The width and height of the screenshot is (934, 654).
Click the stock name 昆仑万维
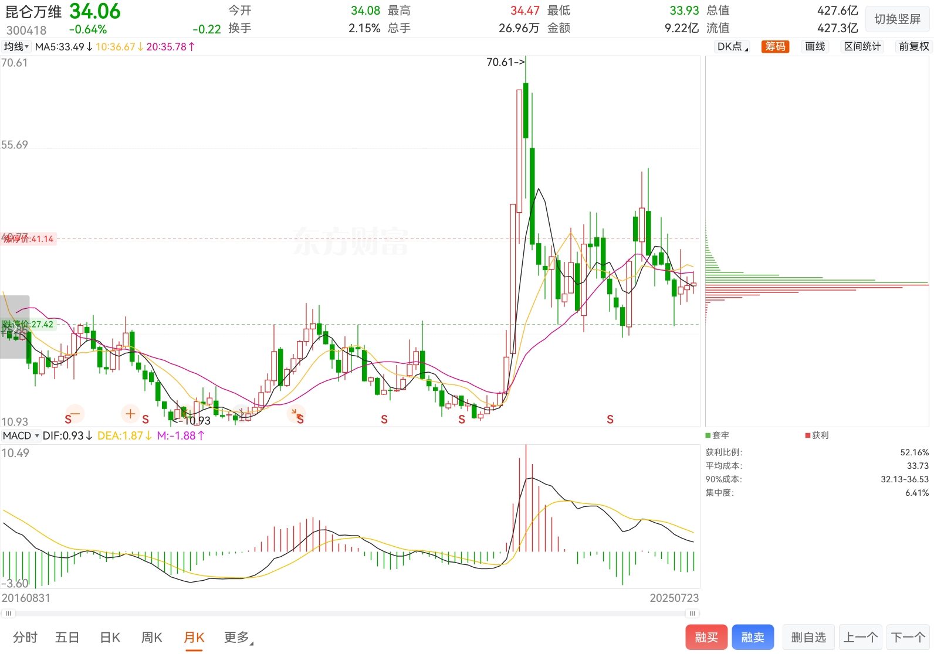click(33, 12)
